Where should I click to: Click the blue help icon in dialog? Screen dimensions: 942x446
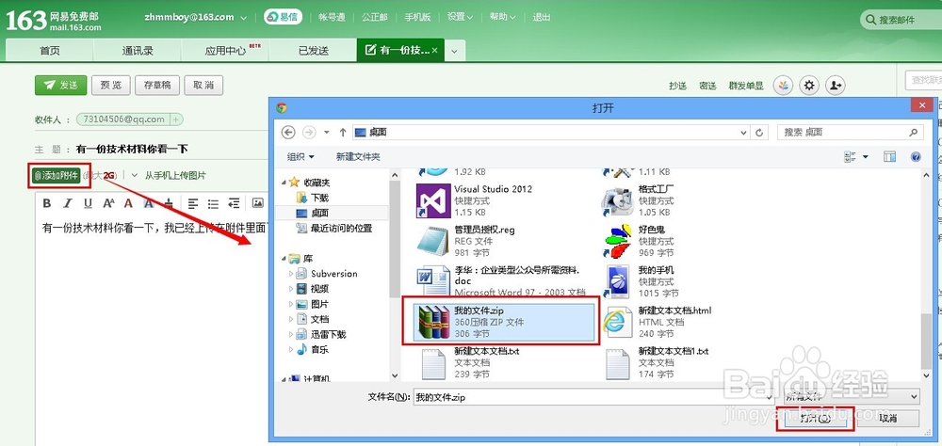916,157
